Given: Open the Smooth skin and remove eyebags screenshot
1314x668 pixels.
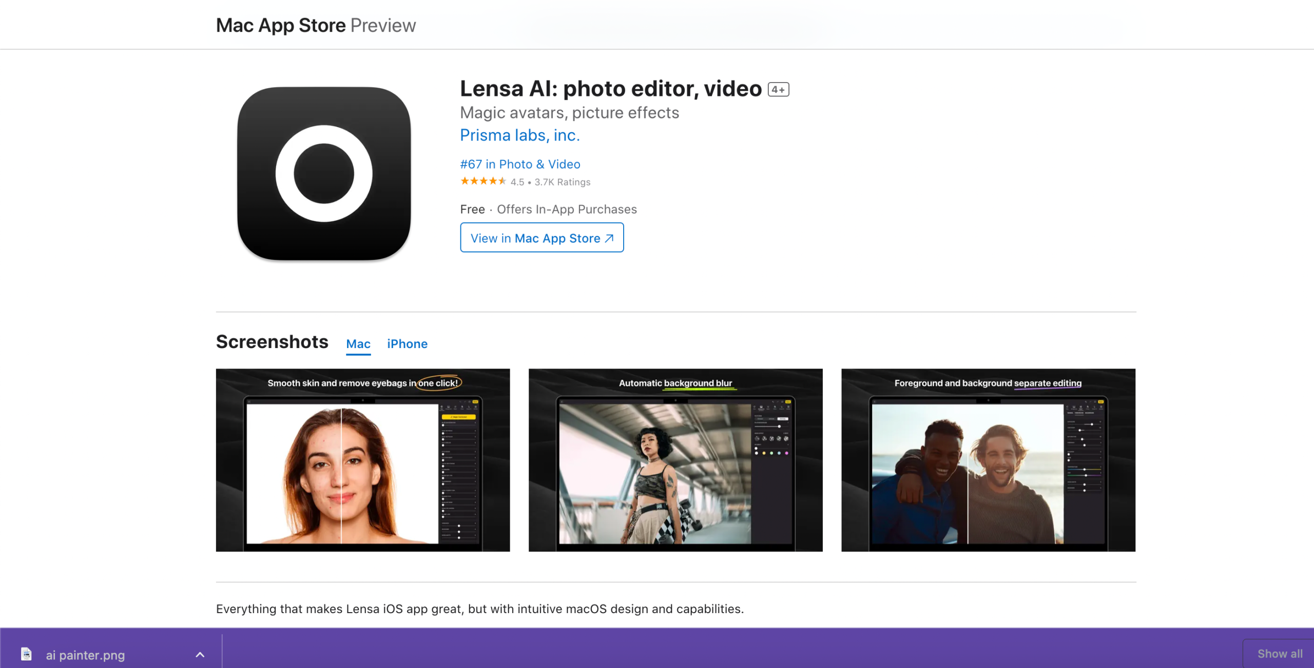Looking at the screenshot, I should [363, 460].
